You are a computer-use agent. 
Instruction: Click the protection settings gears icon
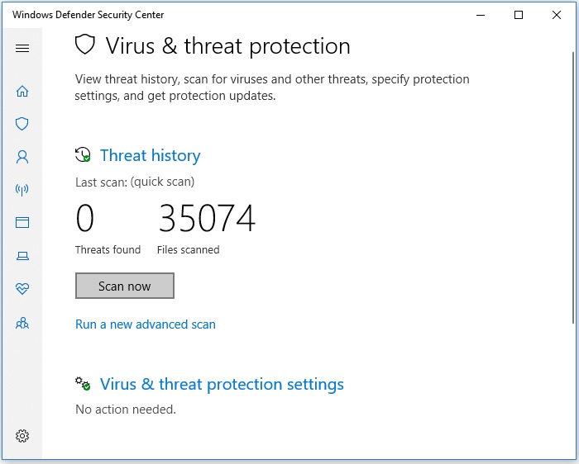[83, 383]
